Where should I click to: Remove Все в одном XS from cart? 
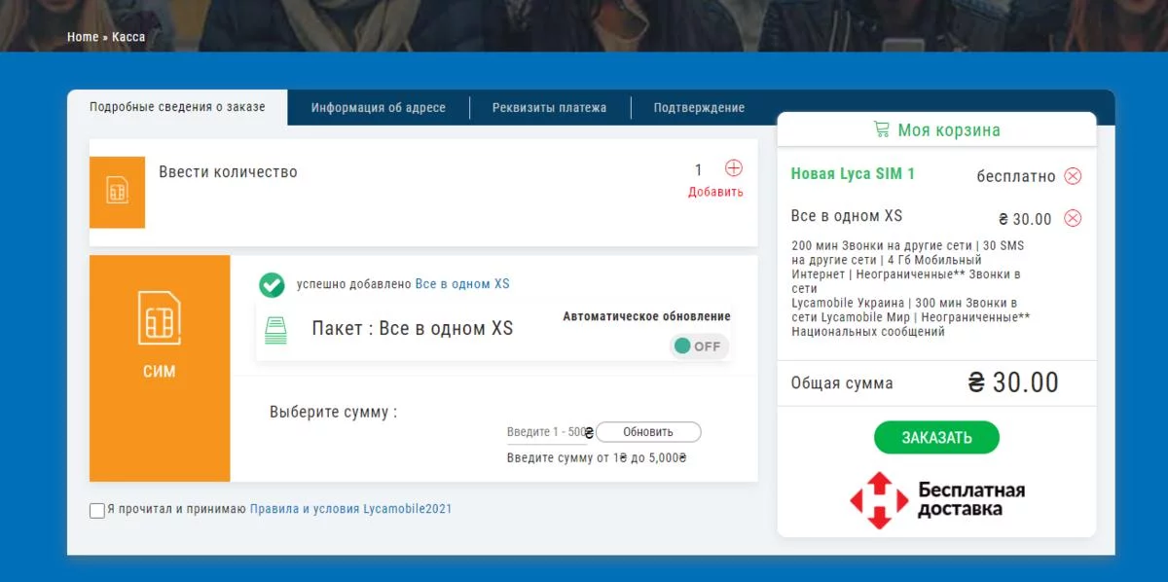pos(1073,218)
